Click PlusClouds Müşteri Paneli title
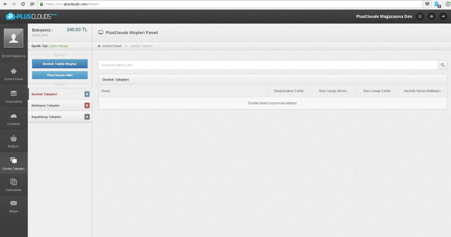Screen dimensions: 451x237 [x=132, y=33]
